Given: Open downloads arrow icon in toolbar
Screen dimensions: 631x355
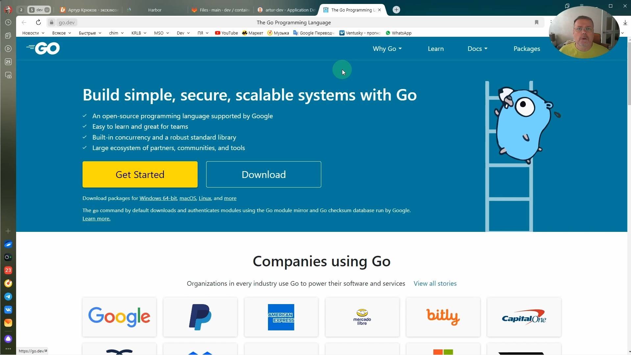Looking at the screenshot, I should [625, 22].
